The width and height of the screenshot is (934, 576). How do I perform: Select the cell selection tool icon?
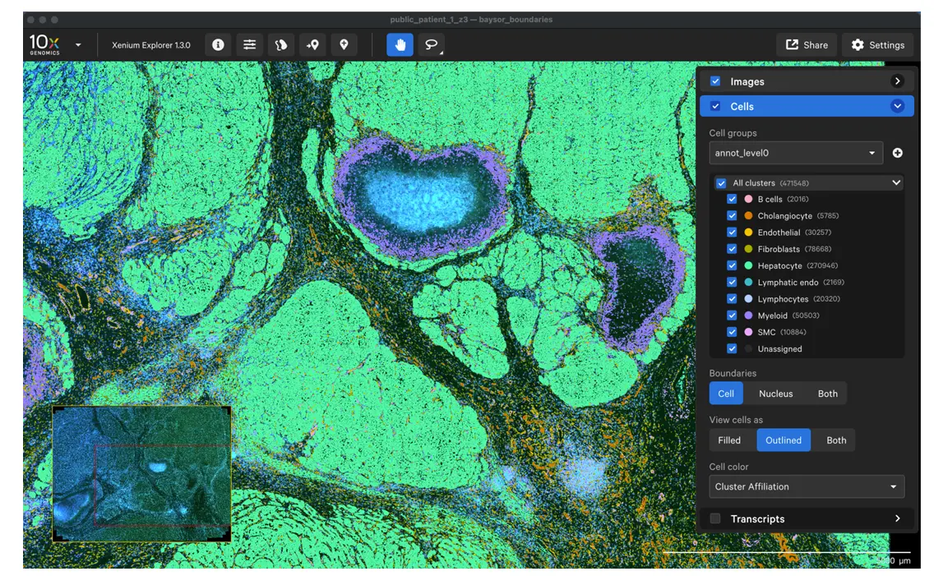pos(281,44)
